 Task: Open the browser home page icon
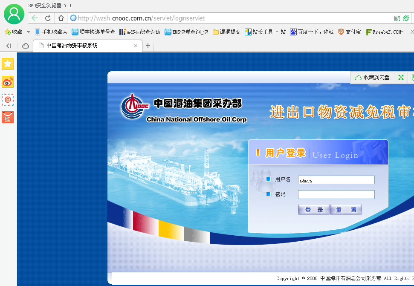point(61,18)
